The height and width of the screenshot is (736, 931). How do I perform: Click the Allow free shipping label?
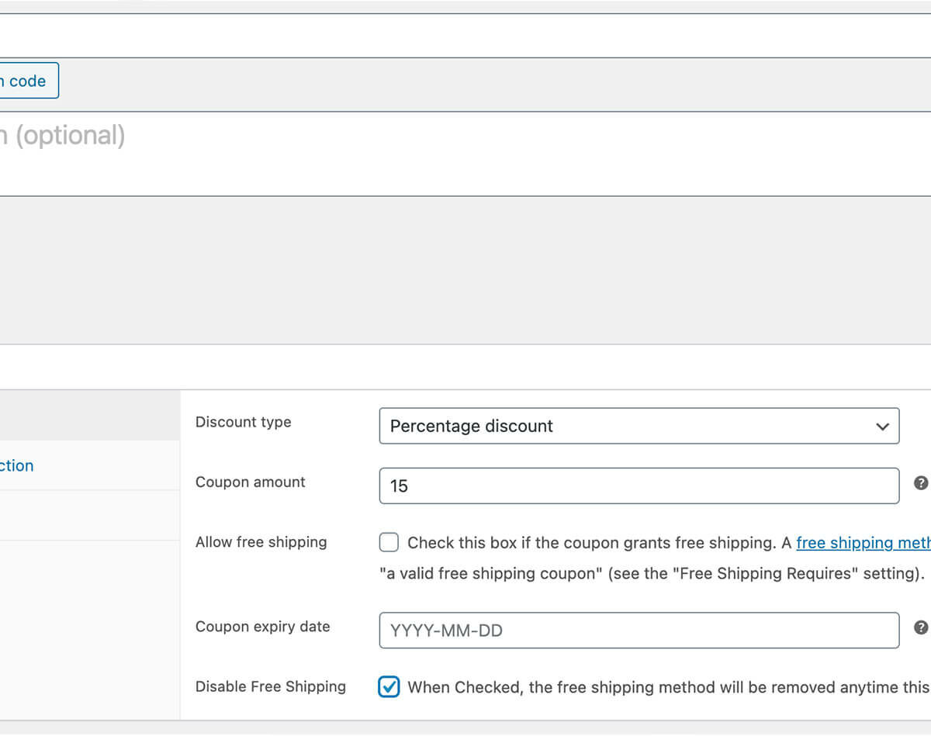click(261, 542)
